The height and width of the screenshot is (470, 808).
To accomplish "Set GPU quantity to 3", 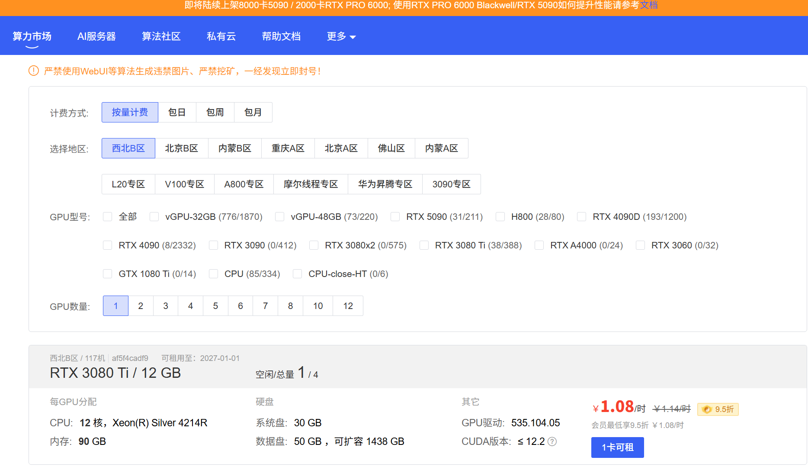I will pos(166,306).
